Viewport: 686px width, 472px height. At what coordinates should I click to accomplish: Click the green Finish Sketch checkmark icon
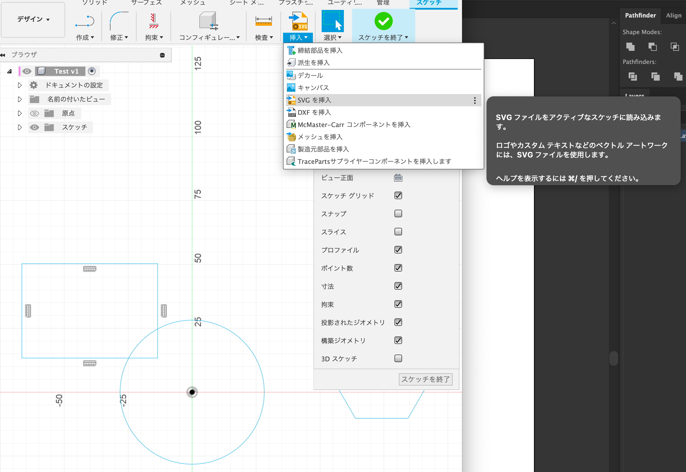383,21
